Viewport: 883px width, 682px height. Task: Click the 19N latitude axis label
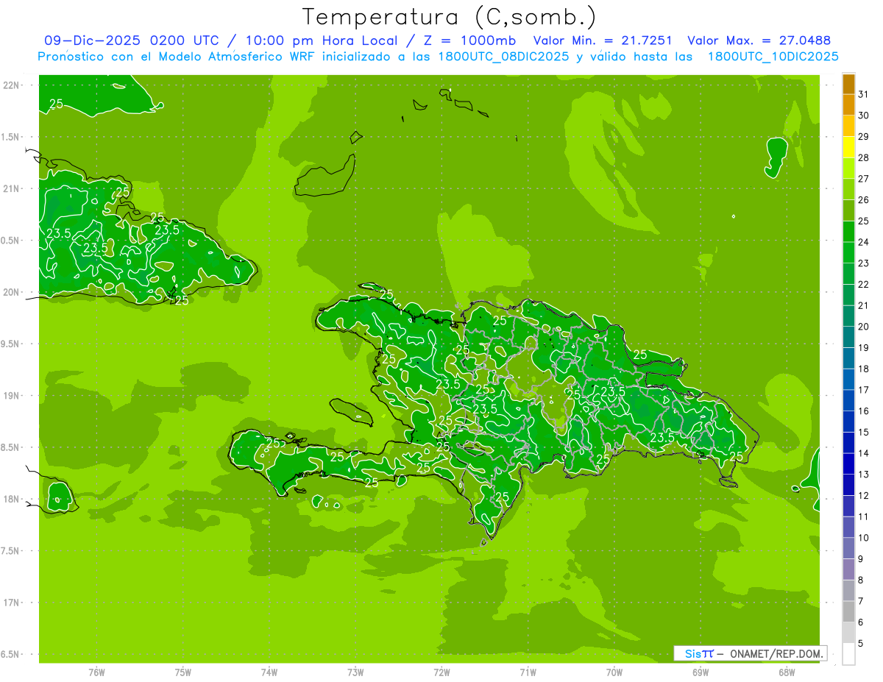(11, 395)
